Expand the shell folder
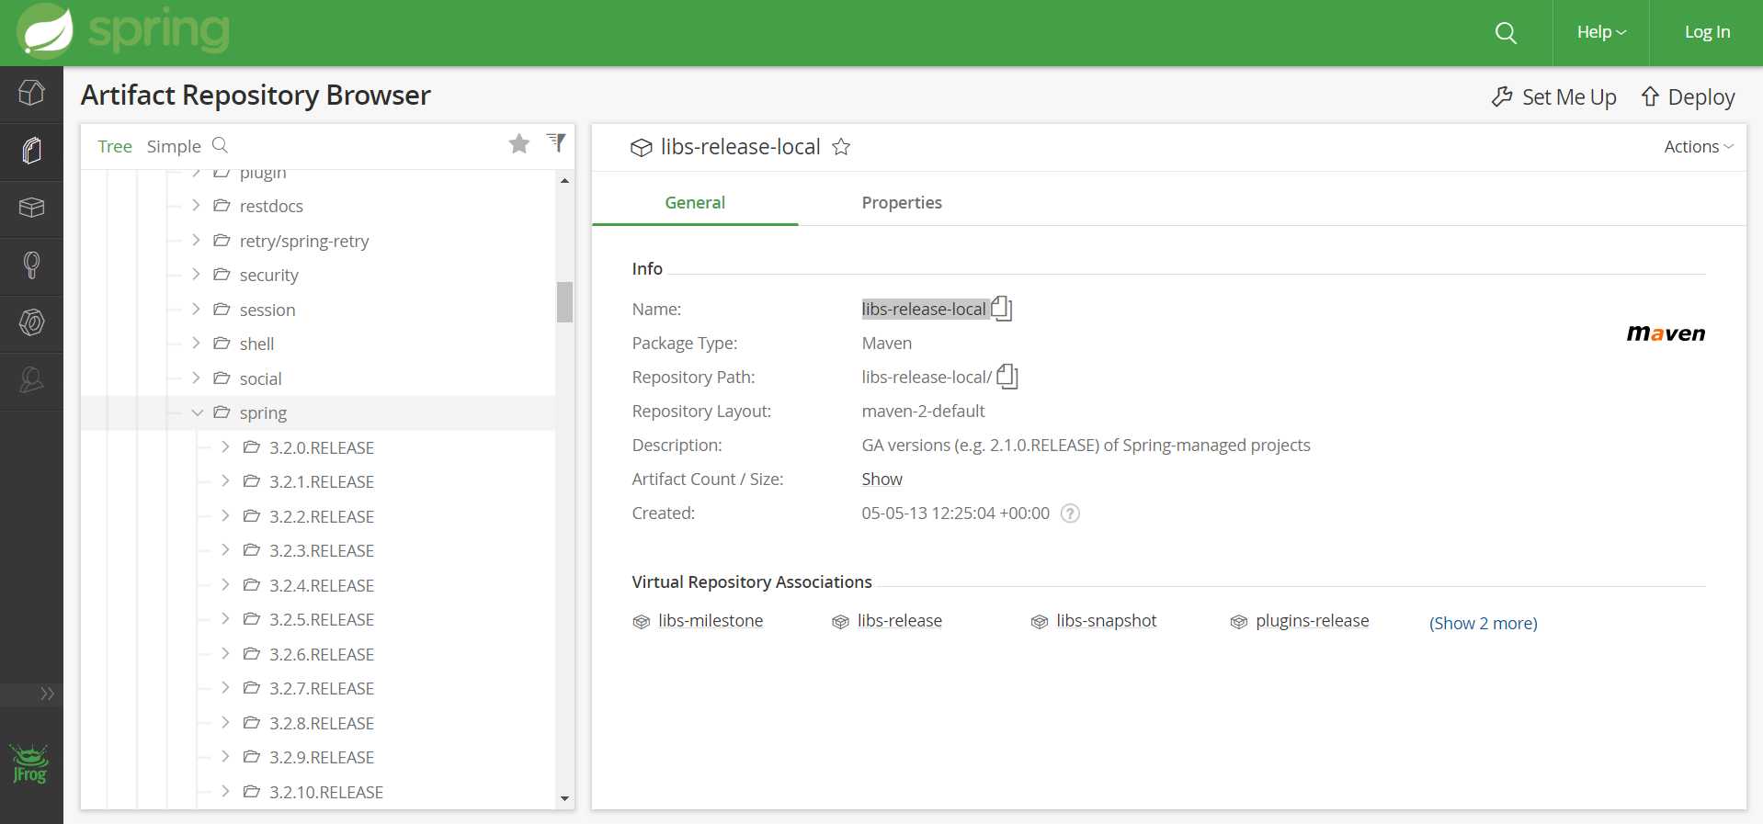The width and height of the screenshot is (1763, 824). (x=196, y=343)
